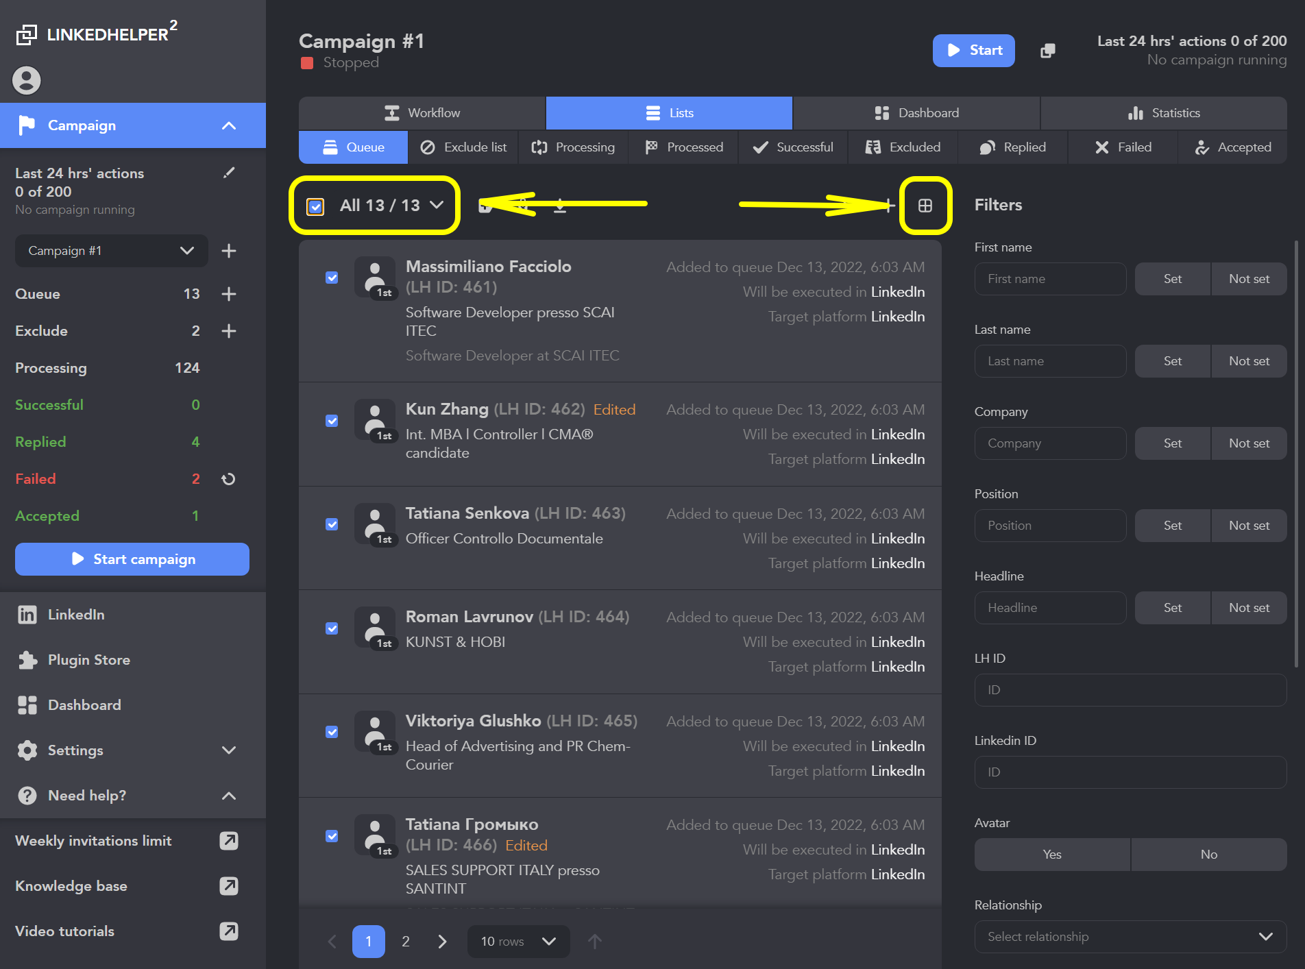
Task: Expand the Settings sidebar section
Action: [229, 750]
